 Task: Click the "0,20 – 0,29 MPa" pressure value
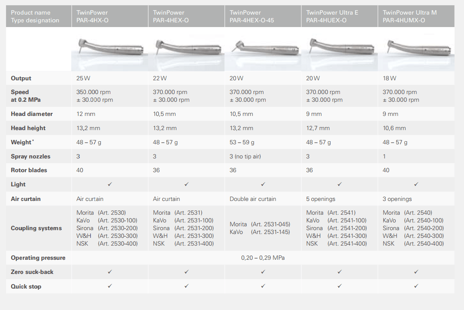pyautogui.click(x=263, y=258)
